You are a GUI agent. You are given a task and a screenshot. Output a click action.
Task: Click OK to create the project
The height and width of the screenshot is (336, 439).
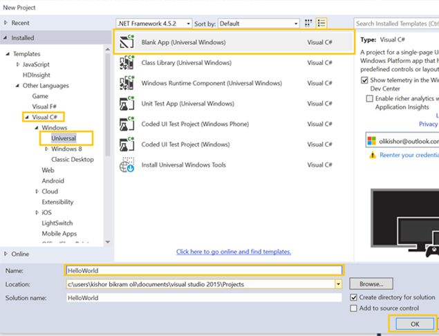(415, 324)
